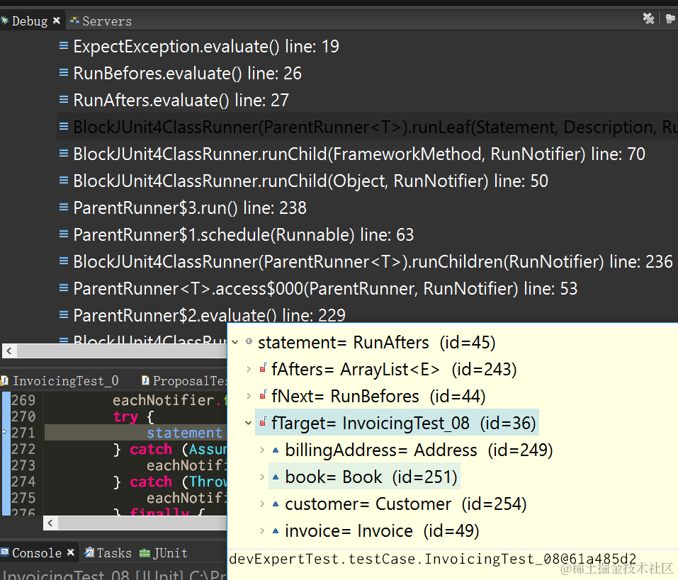This screenshot has height=580, width=678.
Task: Select ParentRunner<T>.access$000 line: 53 frame
Action: click(x=325, y=289)
